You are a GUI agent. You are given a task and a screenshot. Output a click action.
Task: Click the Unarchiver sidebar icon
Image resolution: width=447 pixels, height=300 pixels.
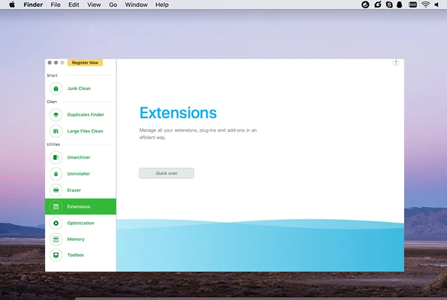tap(56, 158)
